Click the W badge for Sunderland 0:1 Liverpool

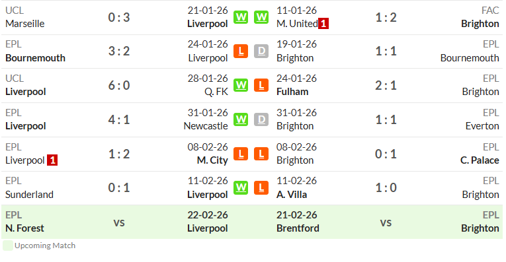(x=241, y=187)
